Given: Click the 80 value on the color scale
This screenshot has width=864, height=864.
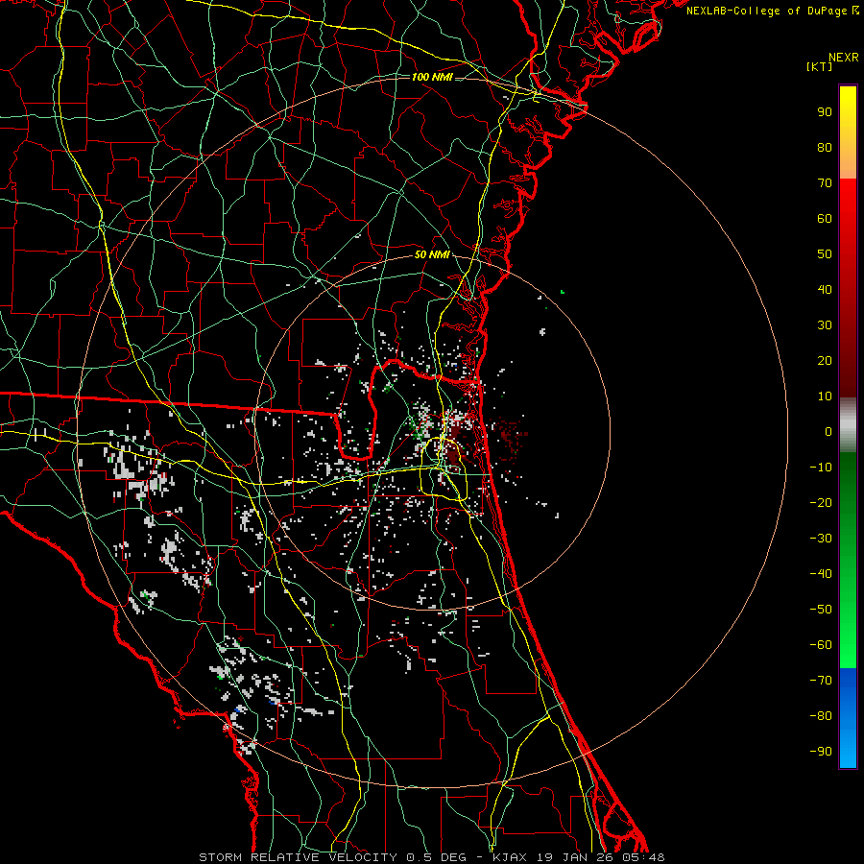Looking at the screenshot, I should (x=825, y=147).
